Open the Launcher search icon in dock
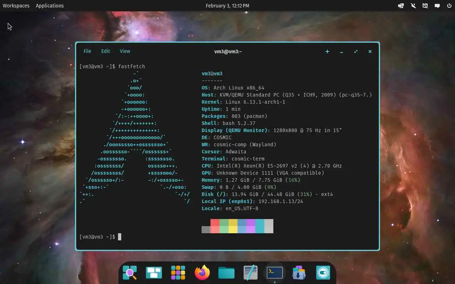The height and width of the screenshot is (284, 455). [x=130, y=273]
